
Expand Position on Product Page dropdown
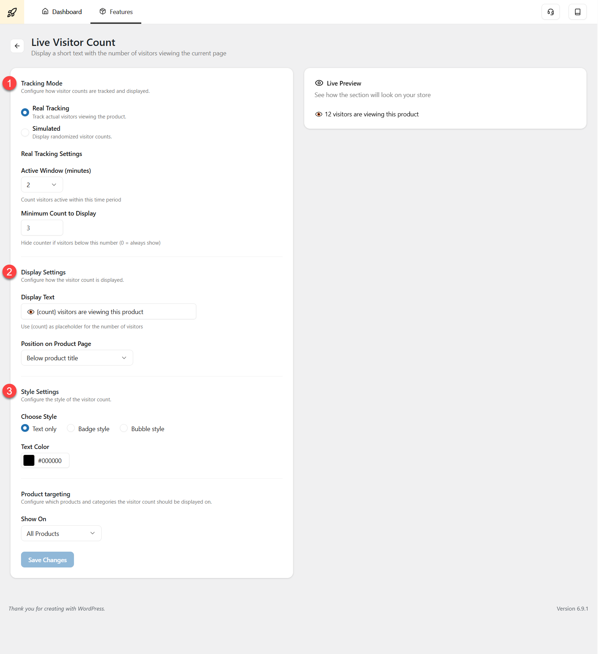pyautogui.click(x=77, y=358)
